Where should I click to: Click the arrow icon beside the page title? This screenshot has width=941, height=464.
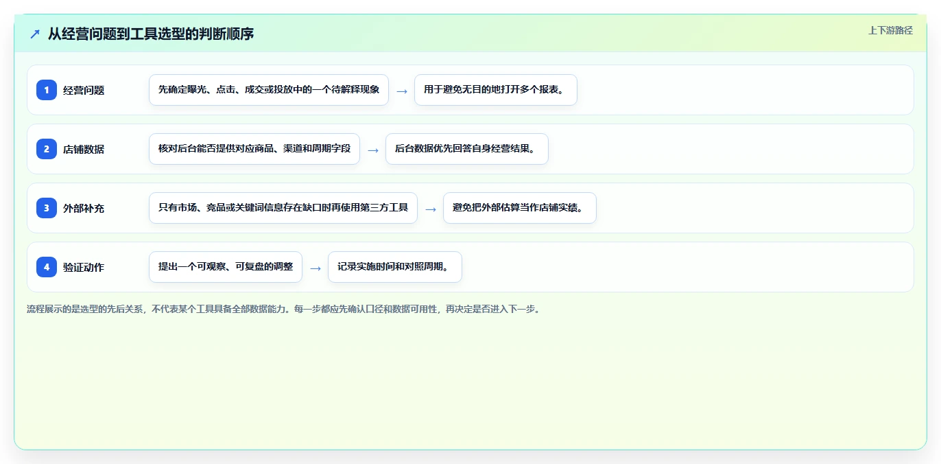tap(35, 34)
